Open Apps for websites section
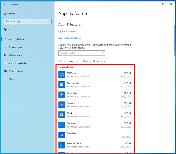 coord(18,63)
